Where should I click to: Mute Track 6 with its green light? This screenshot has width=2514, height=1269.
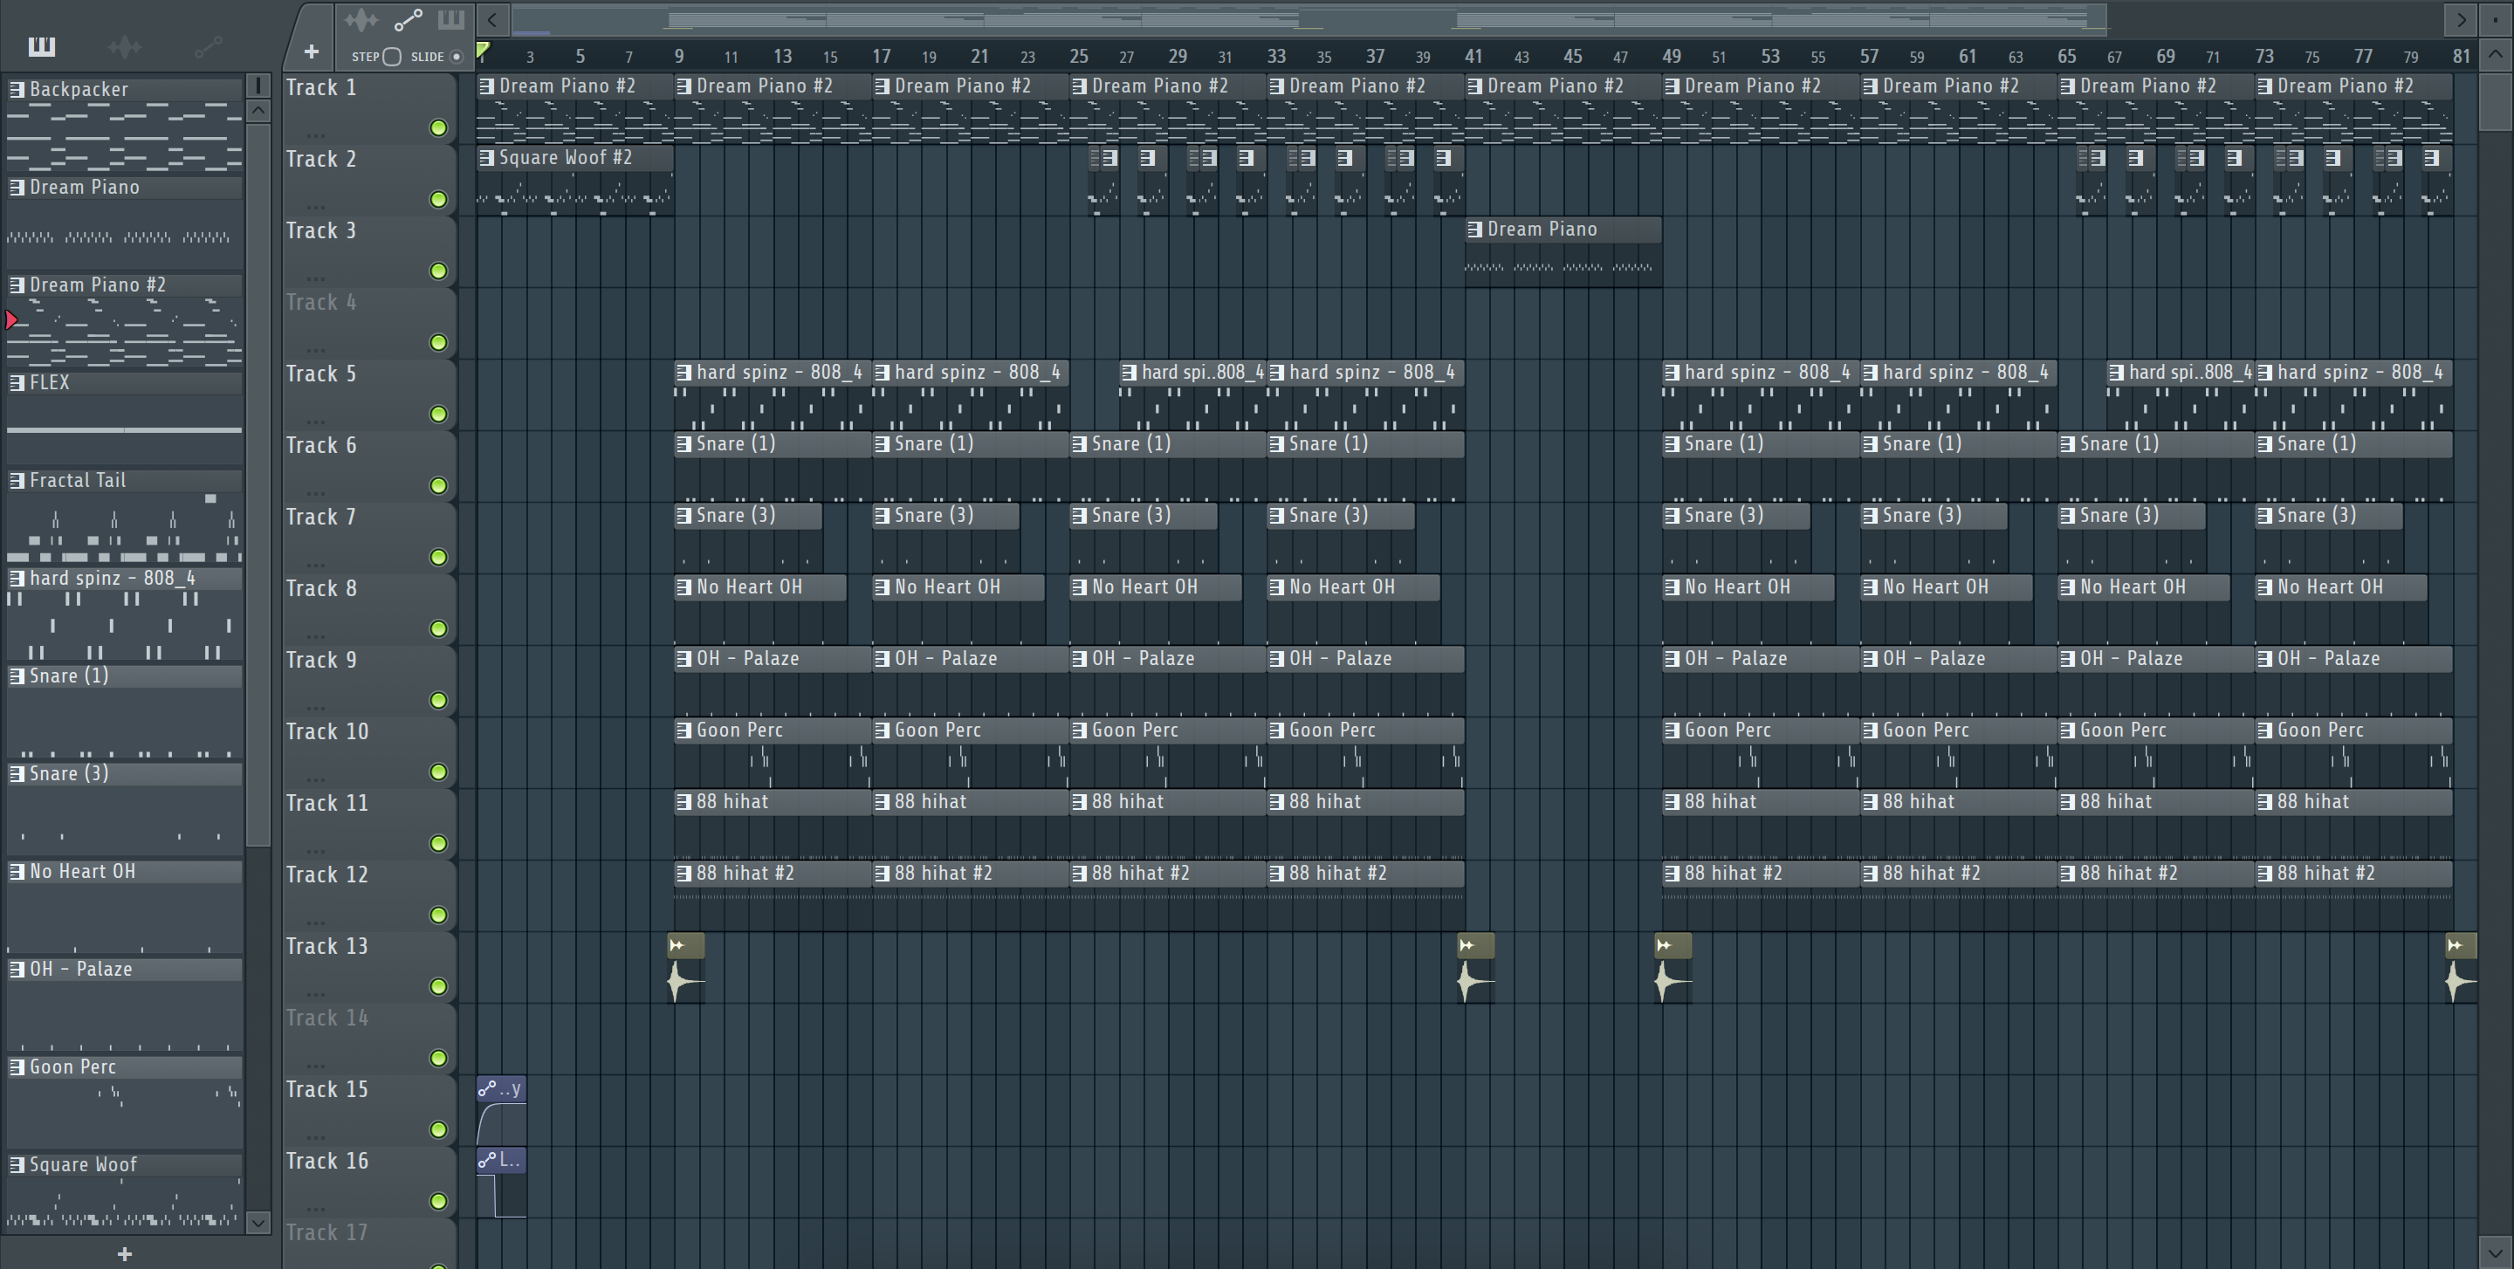coord(439,484)
